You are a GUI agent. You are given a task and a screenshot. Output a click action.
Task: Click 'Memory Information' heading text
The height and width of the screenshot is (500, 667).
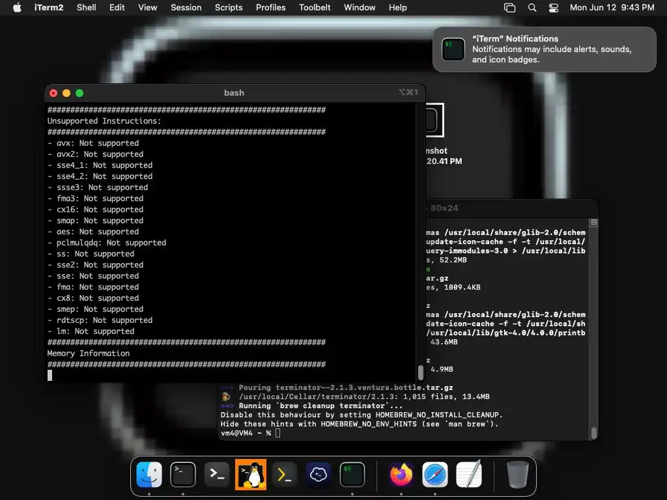[x=89, y=353]
